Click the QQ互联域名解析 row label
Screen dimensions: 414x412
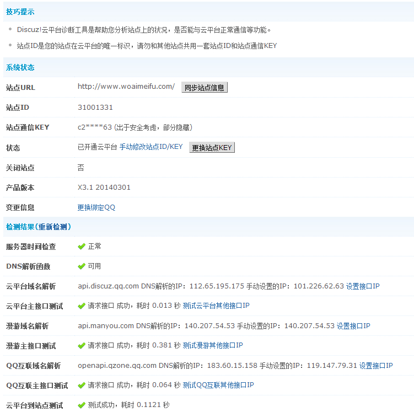33,366
